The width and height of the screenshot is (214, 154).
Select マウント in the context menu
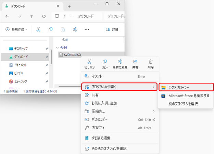click(x=97, y=76)
